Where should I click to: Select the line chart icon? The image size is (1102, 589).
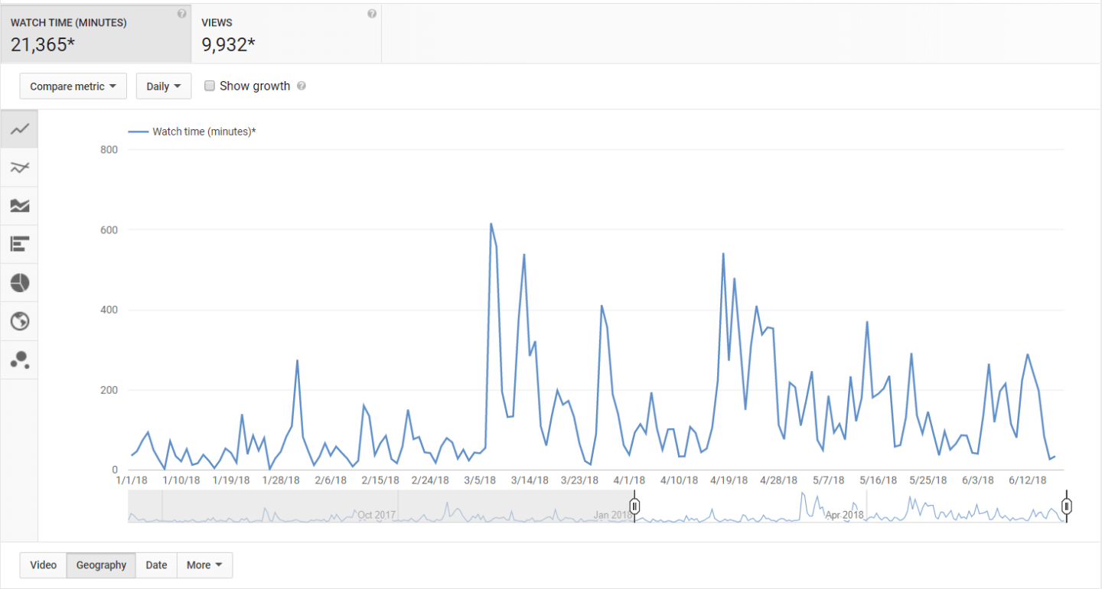[20, 129]
